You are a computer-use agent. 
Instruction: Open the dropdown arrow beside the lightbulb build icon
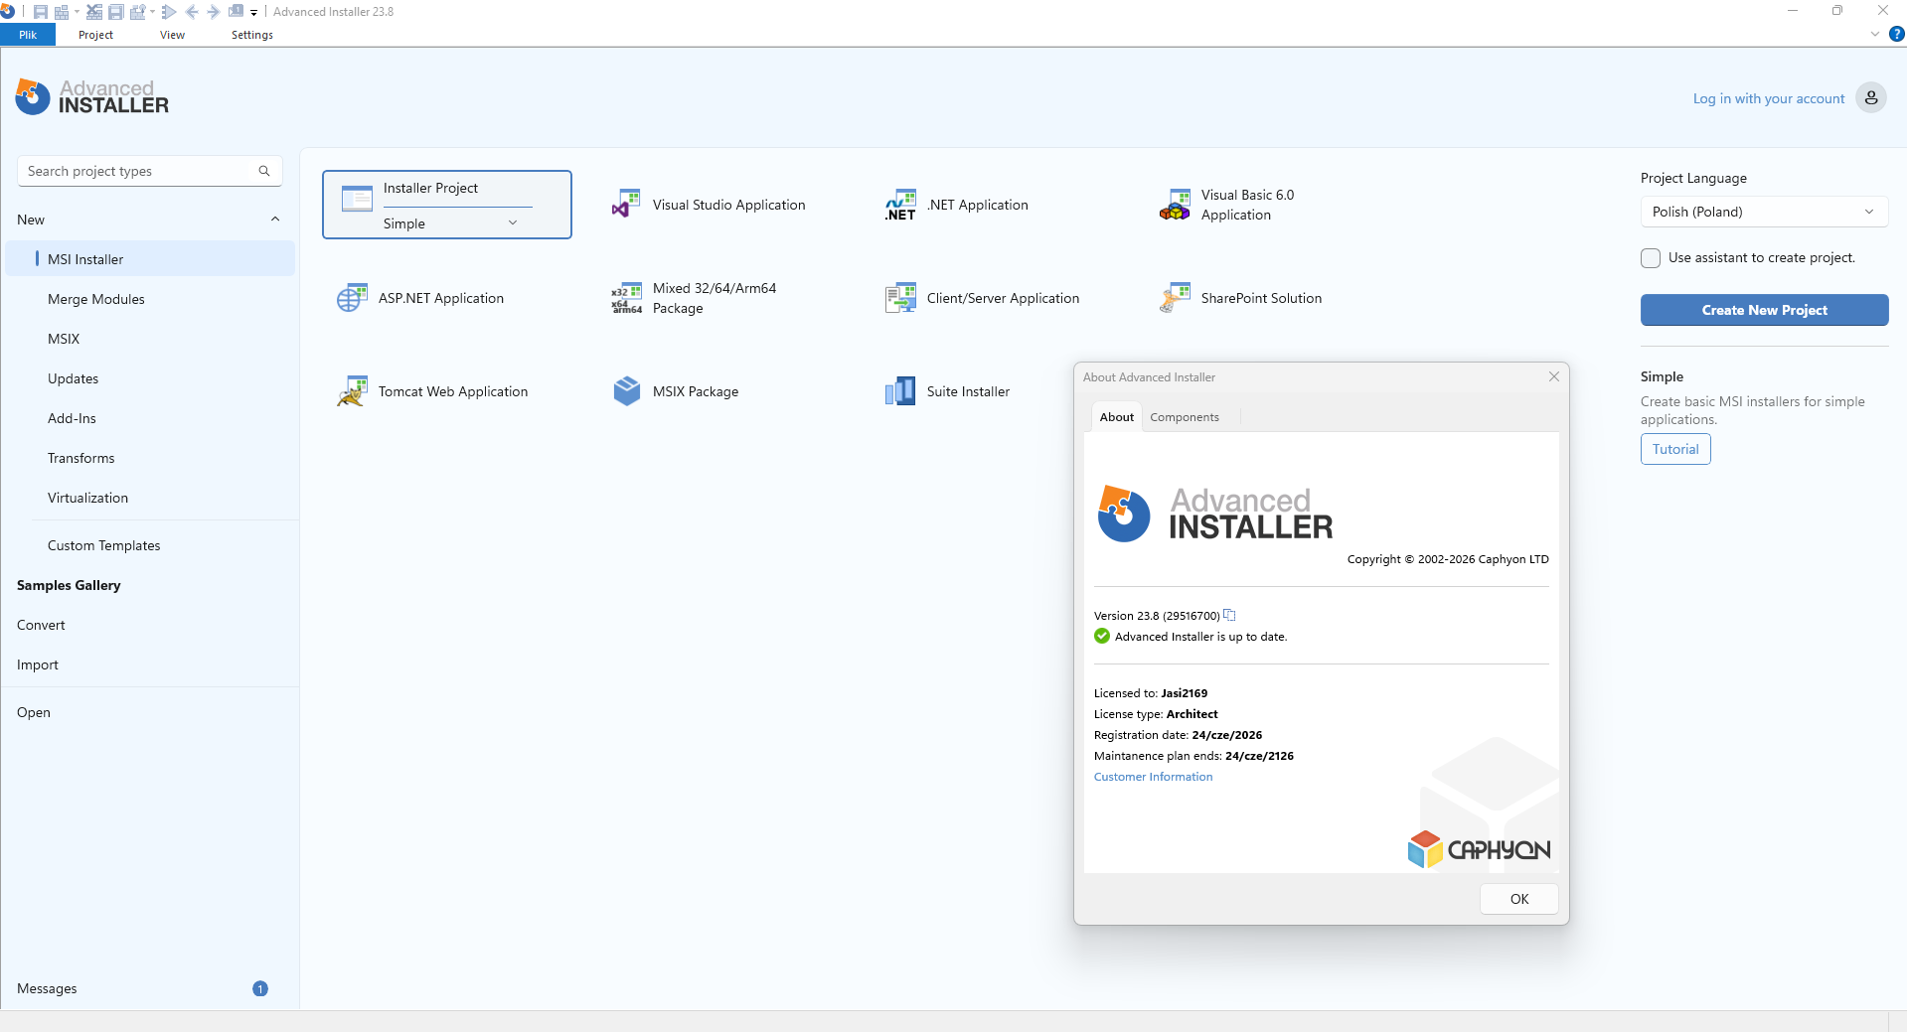pyautogui.click(x=152, y=12)
